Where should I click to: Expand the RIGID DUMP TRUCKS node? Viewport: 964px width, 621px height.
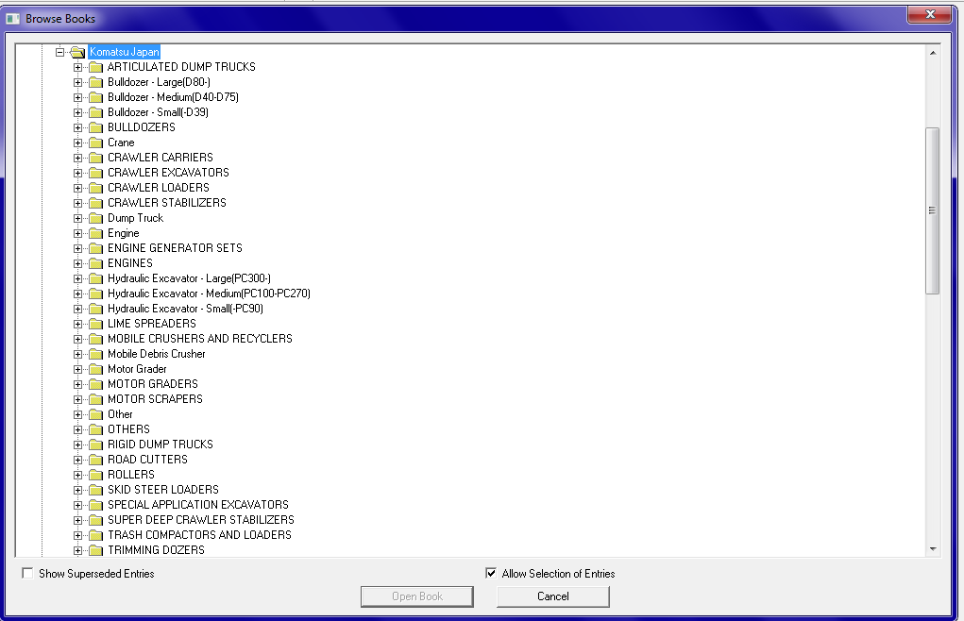point(77,445)
